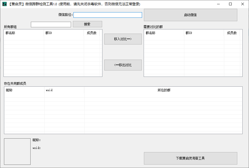Click the 昵称: label beside avatar box
249x168 pixels.
pos(36,140)
